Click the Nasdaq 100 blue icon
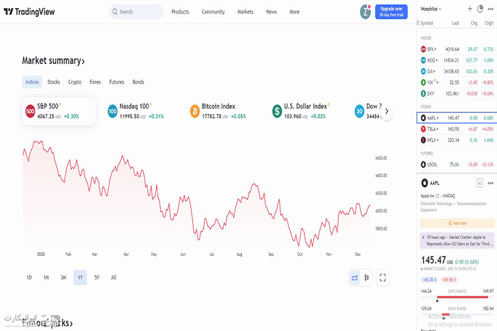This screenshot has width=497, height=331. point(112,111)
